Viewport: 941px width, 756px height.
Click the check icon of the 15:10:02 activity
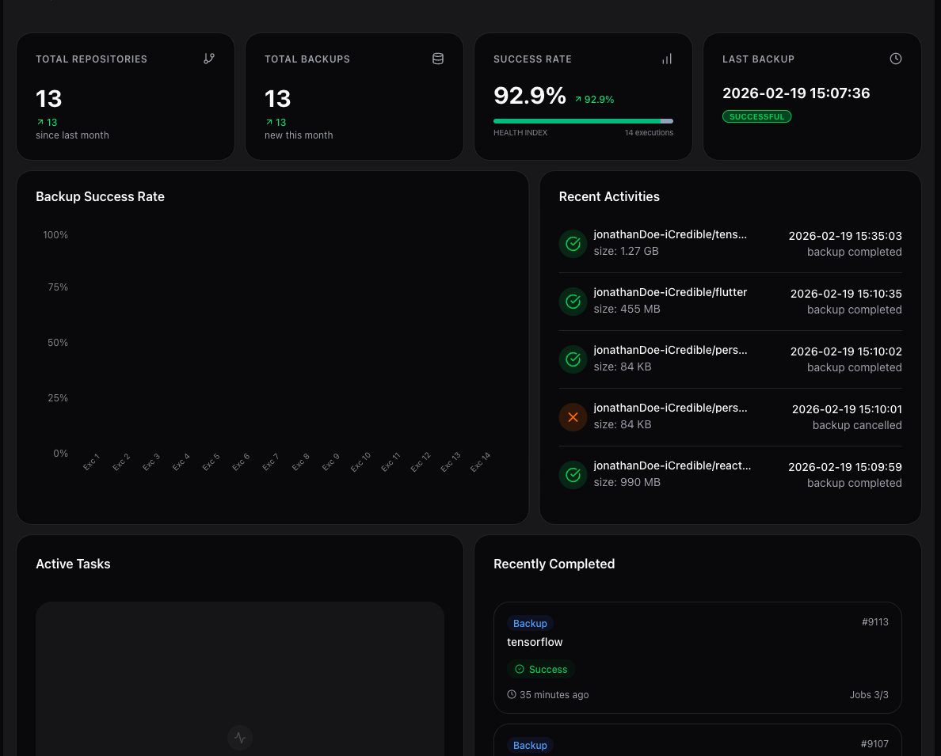point(573,359)
